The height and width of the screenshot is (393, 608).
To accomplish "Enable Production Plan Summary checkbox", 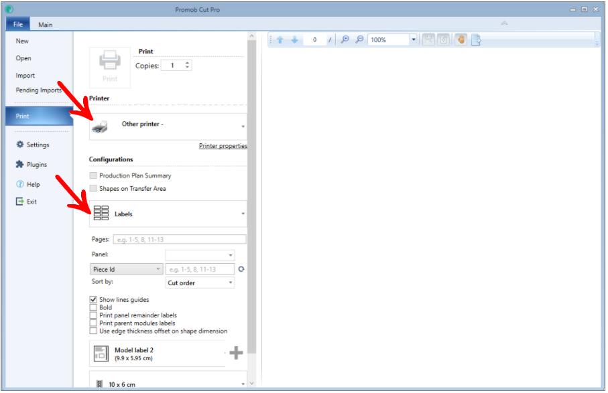I will click(93, 175).
